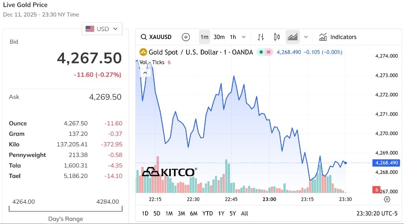Open the Indicators panel
Viewport: 404px width, 224px height.
pyautogui.click(x=338, y=37)
